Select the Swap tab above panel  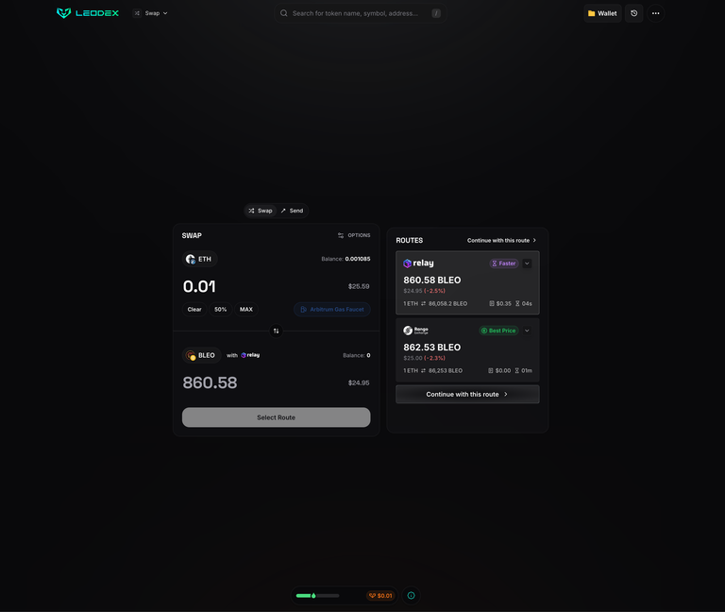coord(261,211)
